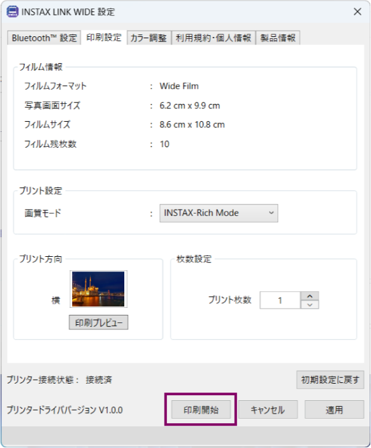Click the フィルム残枚数 value 10
This screenshot has width=371, height=448.
click(164, 144)
